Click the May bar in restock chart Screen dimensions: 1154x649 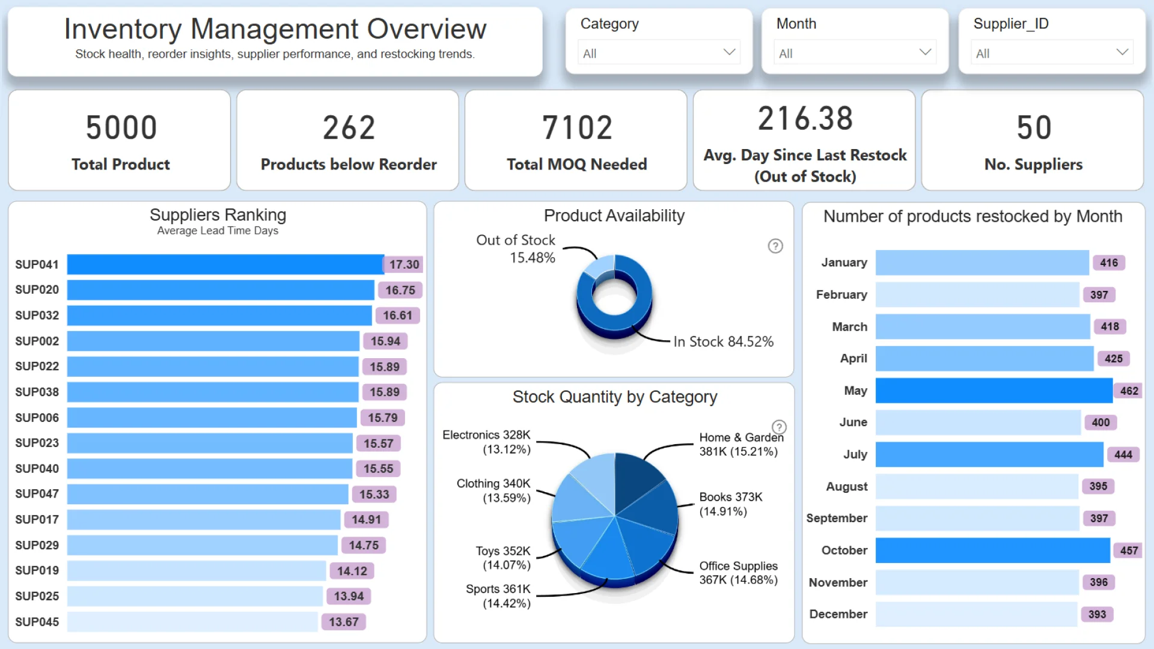tap(993, 391)
